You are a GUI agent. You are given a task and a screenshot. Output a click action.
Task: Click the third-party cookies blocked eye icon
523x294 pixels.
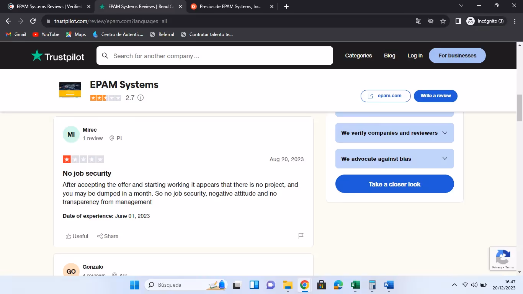click(x=431, y=21)
